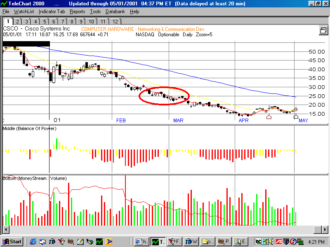Switch to chart tab 8
Screen dimensions: 330x247
(x=72, y=22)
